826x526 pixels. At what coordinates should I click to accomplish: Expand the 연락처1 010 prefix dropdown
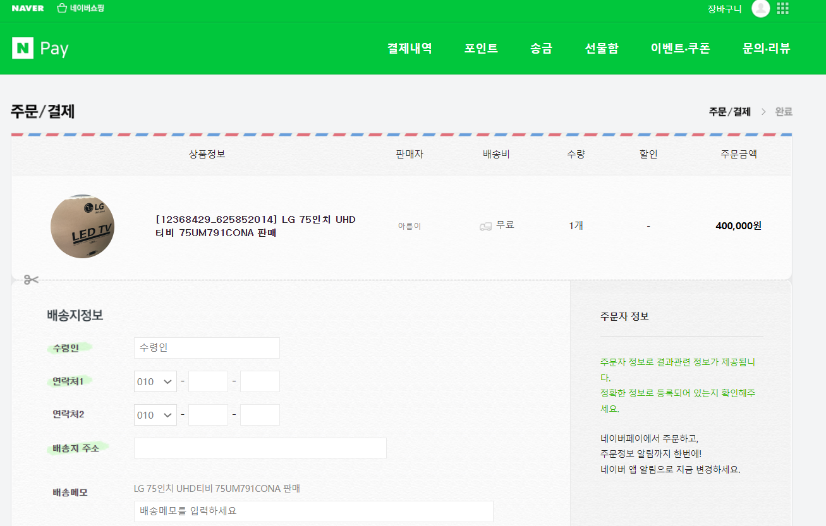(155, 381)
